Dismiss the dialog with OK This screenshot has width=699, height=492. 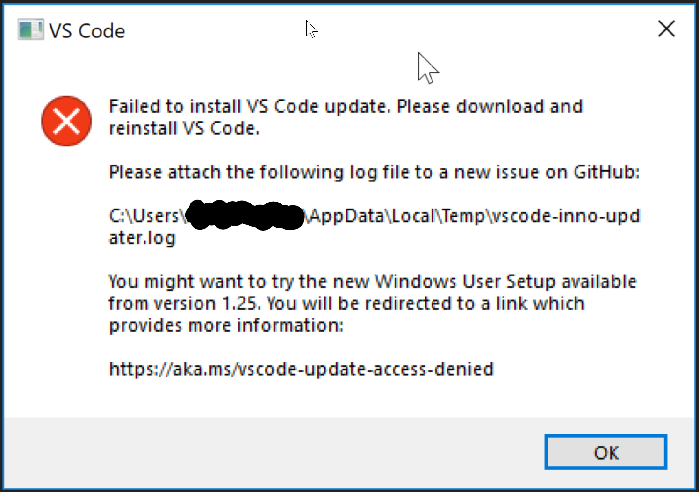click(x=605, y=452)
